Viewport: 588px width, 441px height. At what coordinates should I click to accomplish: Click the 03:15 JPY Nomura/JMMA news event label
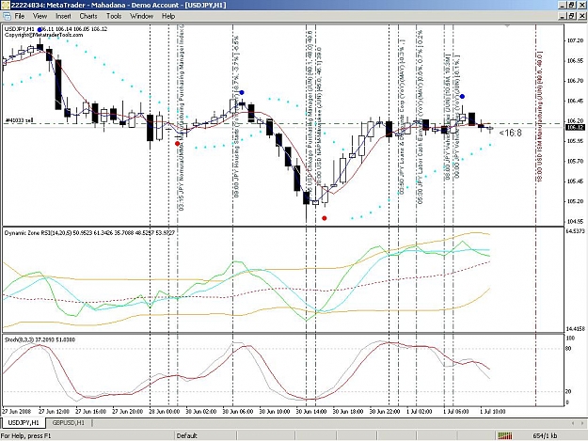[182, 117]
